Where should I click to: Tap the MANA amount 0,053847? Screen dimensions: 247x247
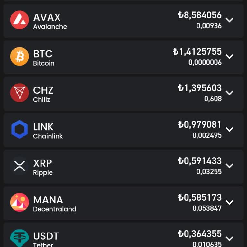(207, 208)
